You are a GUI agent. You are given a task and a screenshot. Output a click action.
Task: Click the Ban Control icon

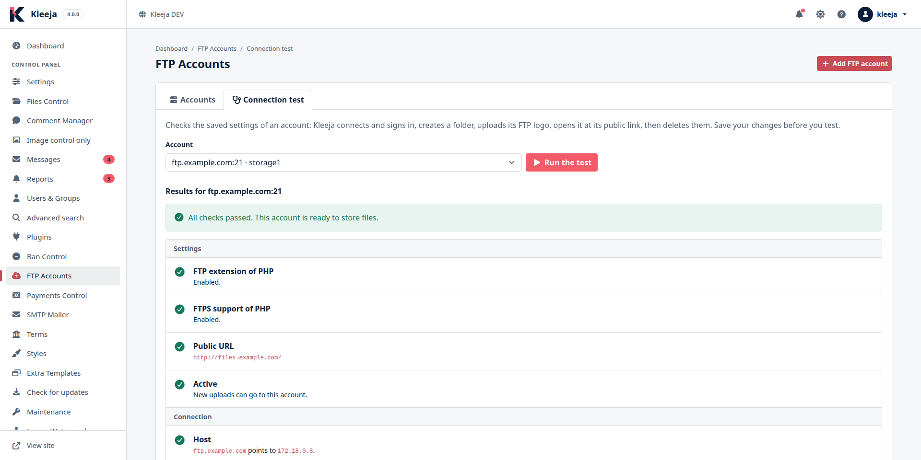pyautogui.click(x=16, y=256)
